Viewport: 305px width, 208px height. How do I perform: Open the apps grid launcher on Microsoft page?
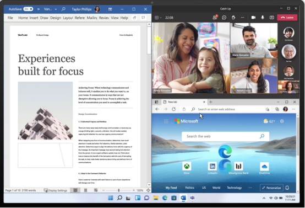(x=166, y=121)
